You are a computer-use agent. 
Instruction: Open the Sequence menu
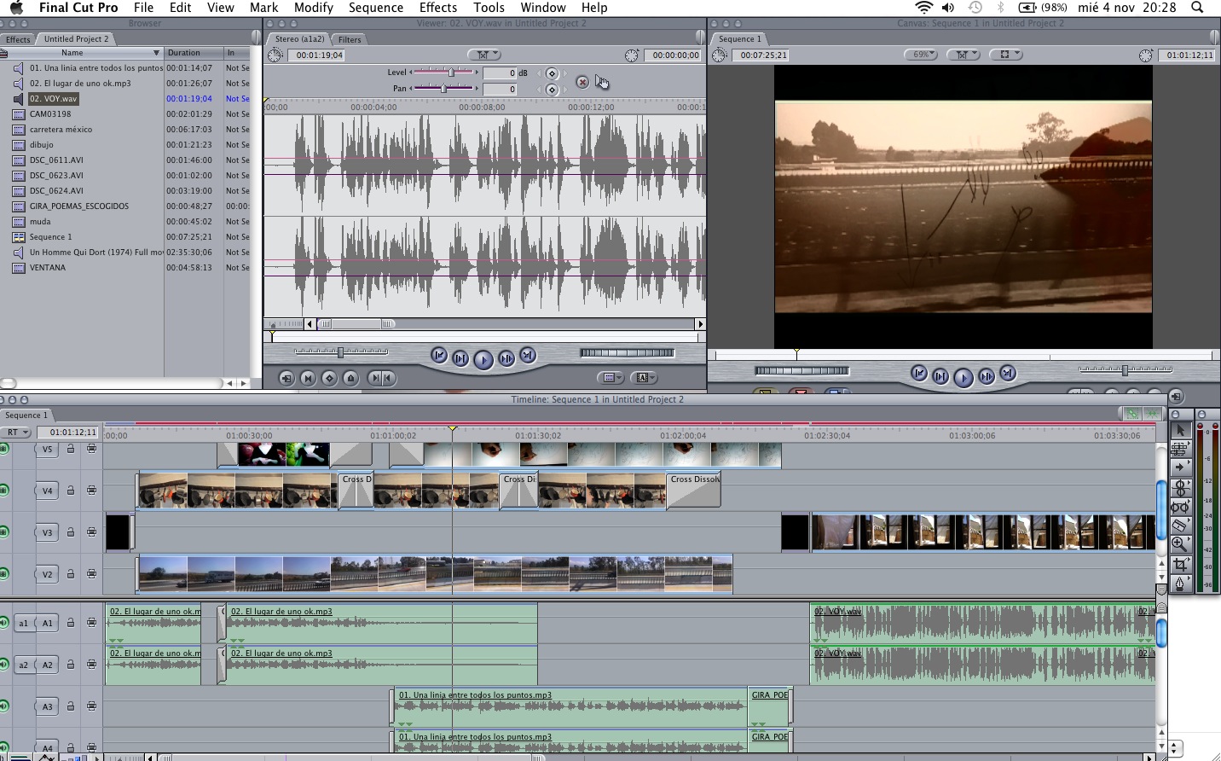pos(375,8)
